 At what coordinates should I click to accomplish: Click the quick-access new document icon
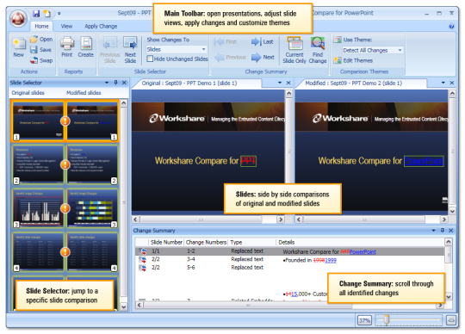(x=46, y=13)
